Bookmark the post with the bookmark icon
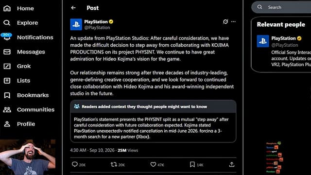The image size is (311, 175). pos(192,164)
